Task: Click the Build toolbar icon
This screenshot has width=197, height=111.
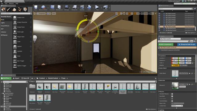Action: tap(89, 7)
